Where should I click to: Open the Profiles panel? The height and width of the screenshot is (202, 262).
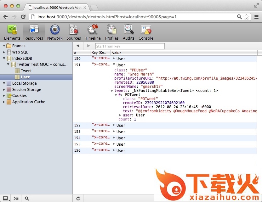[112, 32]
